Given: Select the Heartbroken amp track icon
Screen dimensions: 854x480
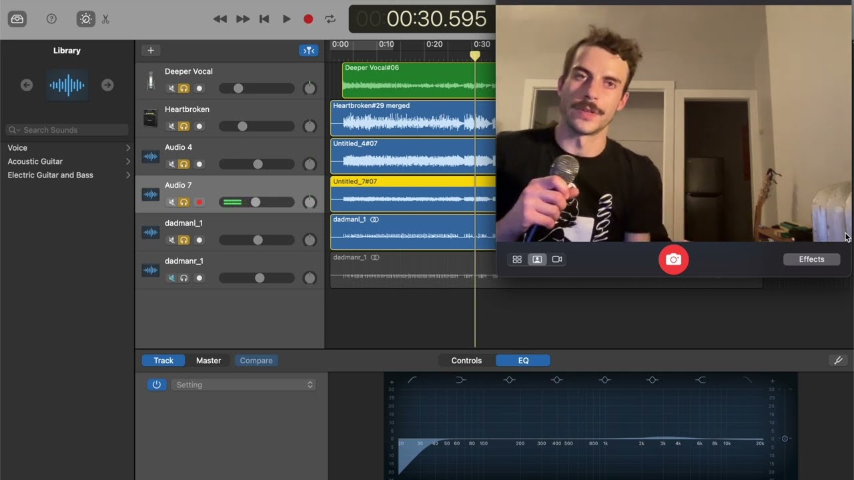Looking at the screenshot, I should pyautogui.click(x=151, y=119).
